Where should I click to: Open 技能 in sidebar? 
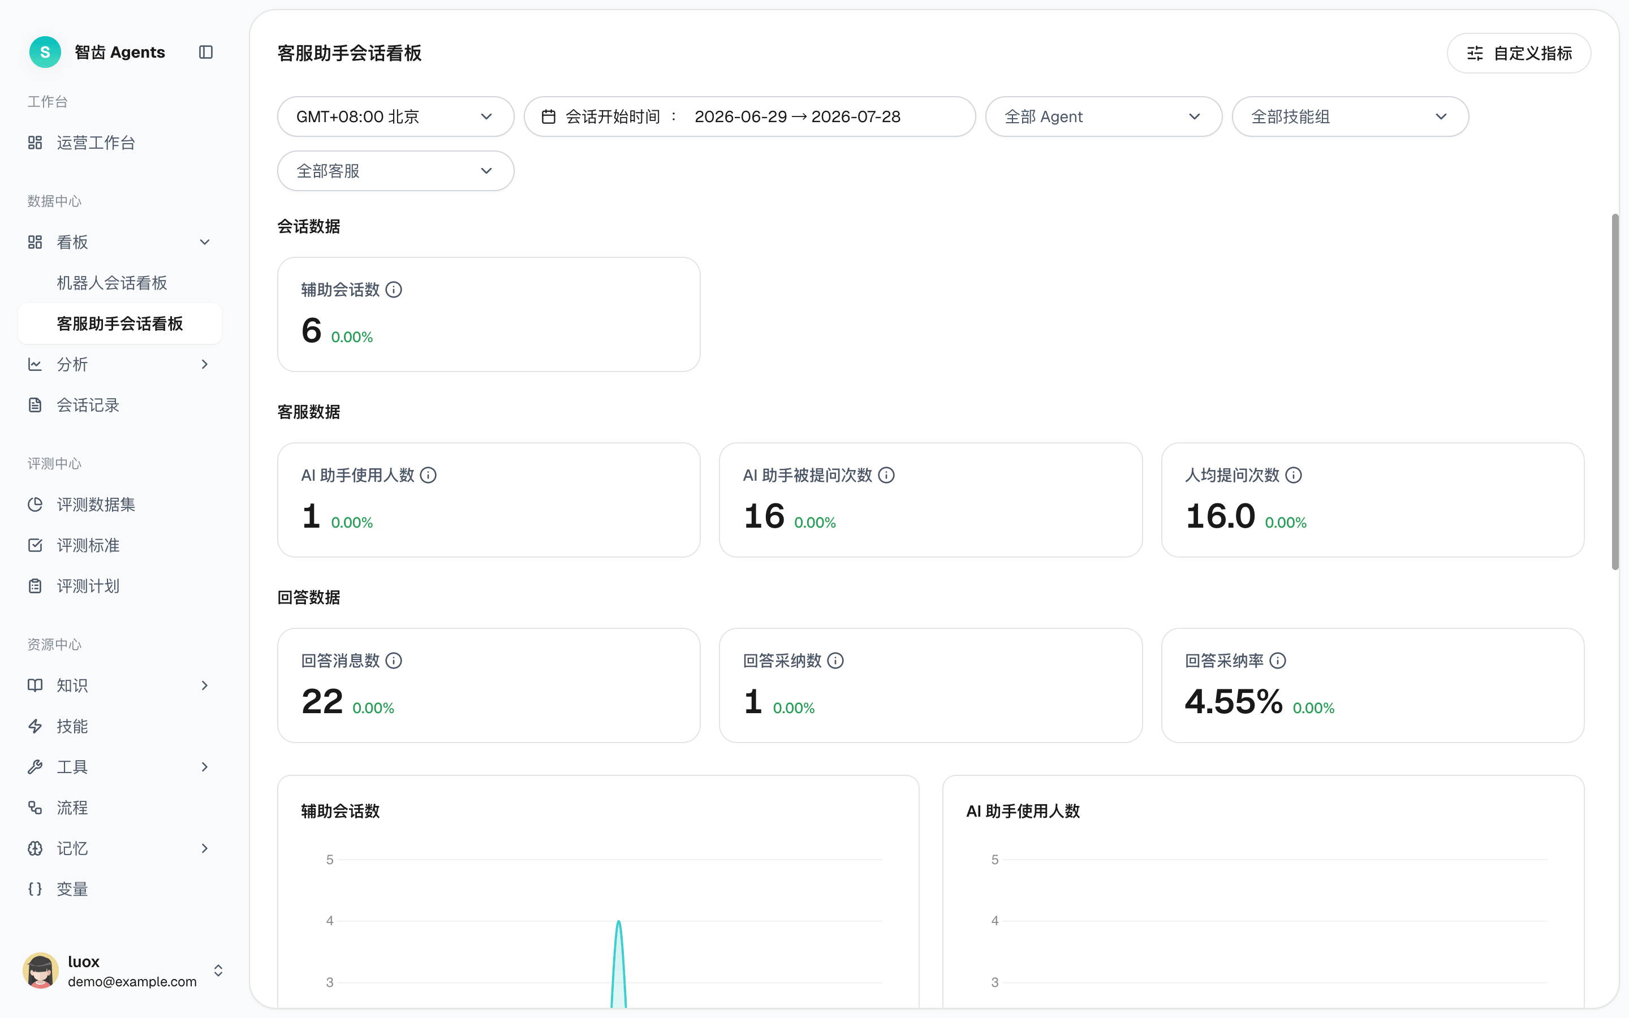[x=120, y=726]
